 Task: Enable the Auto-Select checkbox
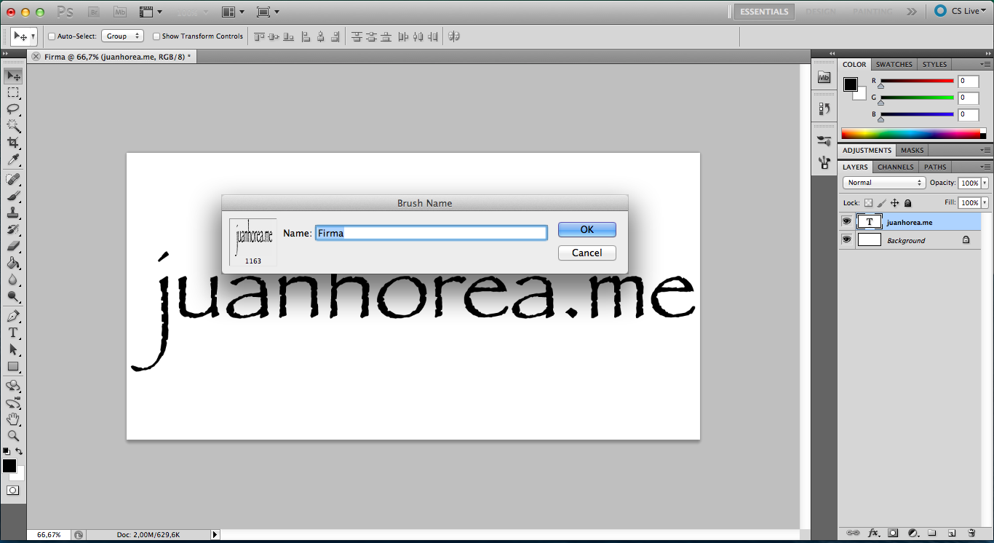[x=52, y=36]
